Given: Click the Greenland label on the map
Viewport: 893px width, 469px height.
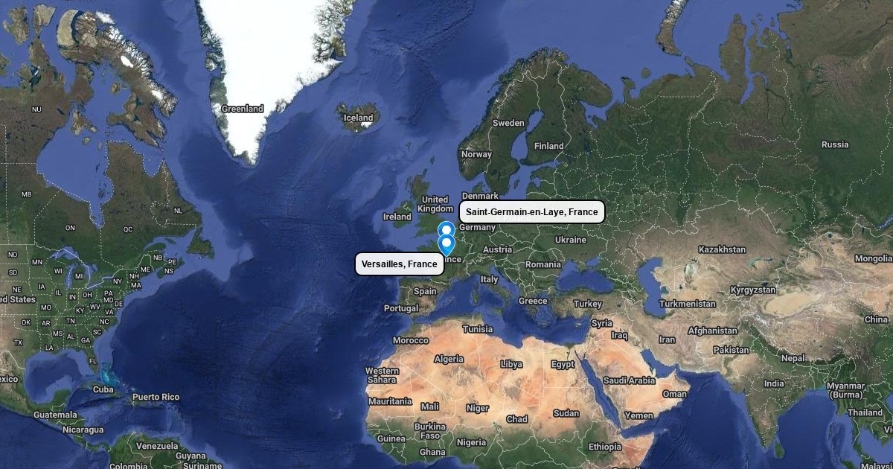Looking at the screenshot, I should pos(243,109).
